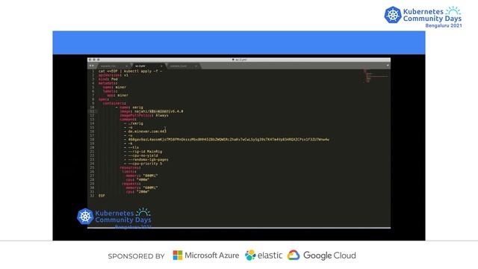Click 'imagePullPolicy: Always' line

pos(144,115)
